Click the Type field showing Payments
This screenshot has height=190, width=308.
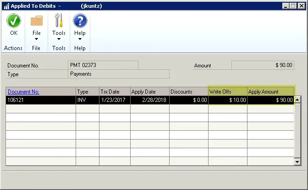click(119, 74)
